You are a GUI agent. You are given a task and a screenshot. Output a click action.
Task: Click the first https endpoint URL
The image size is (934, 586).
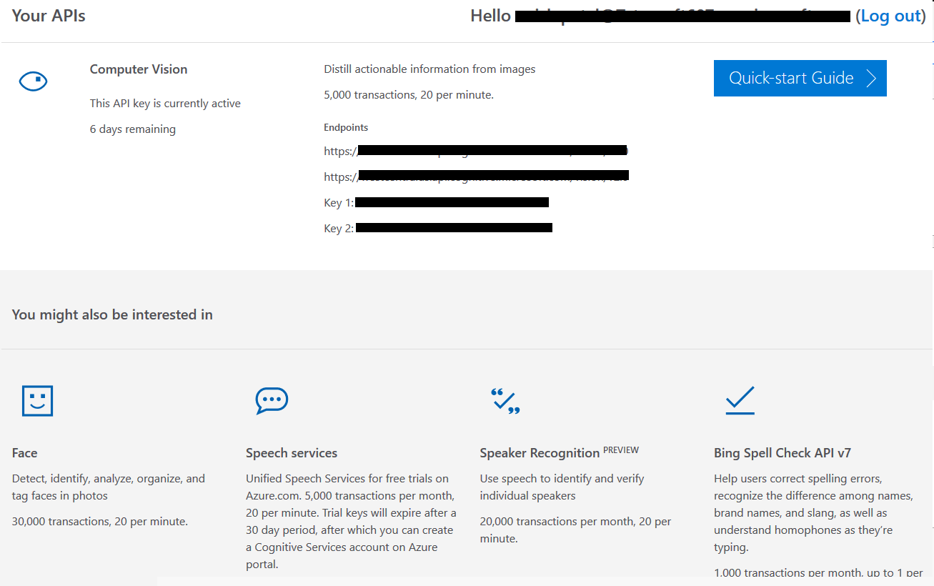click(476, 152)
